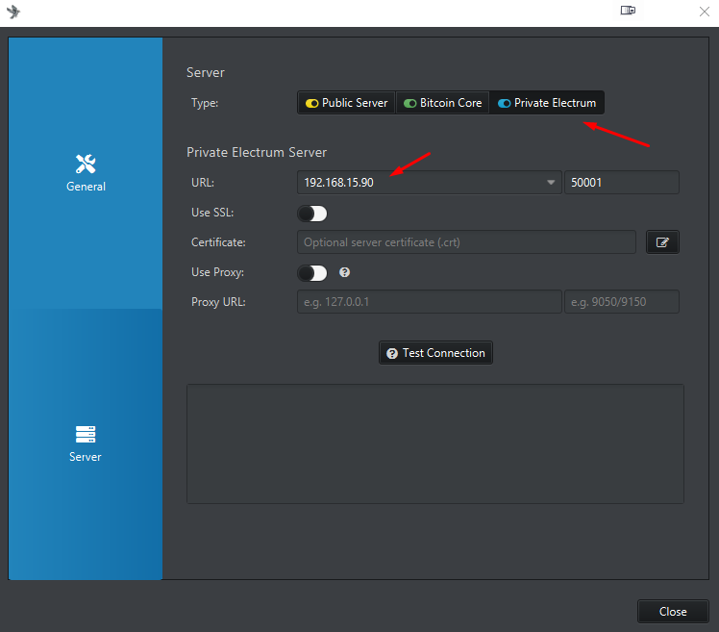Viewport: 719px width, 632px height.
Task: Click the certificate file edit icon
Action: (x=662, y=242)
